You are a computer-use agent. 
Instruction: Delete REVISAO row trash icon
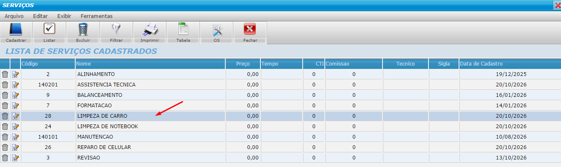click(5, 158)
